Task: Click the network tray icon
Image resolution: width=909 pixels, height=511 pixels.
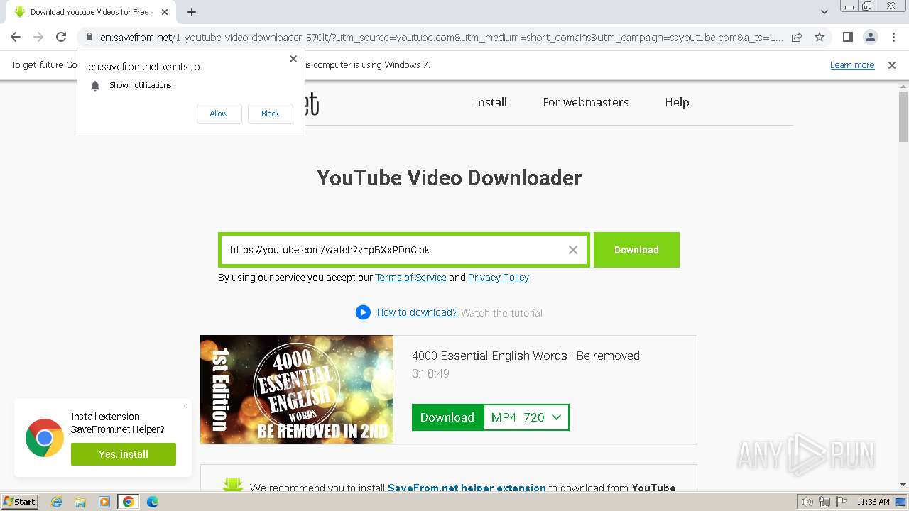Action: tap(825, 502)
